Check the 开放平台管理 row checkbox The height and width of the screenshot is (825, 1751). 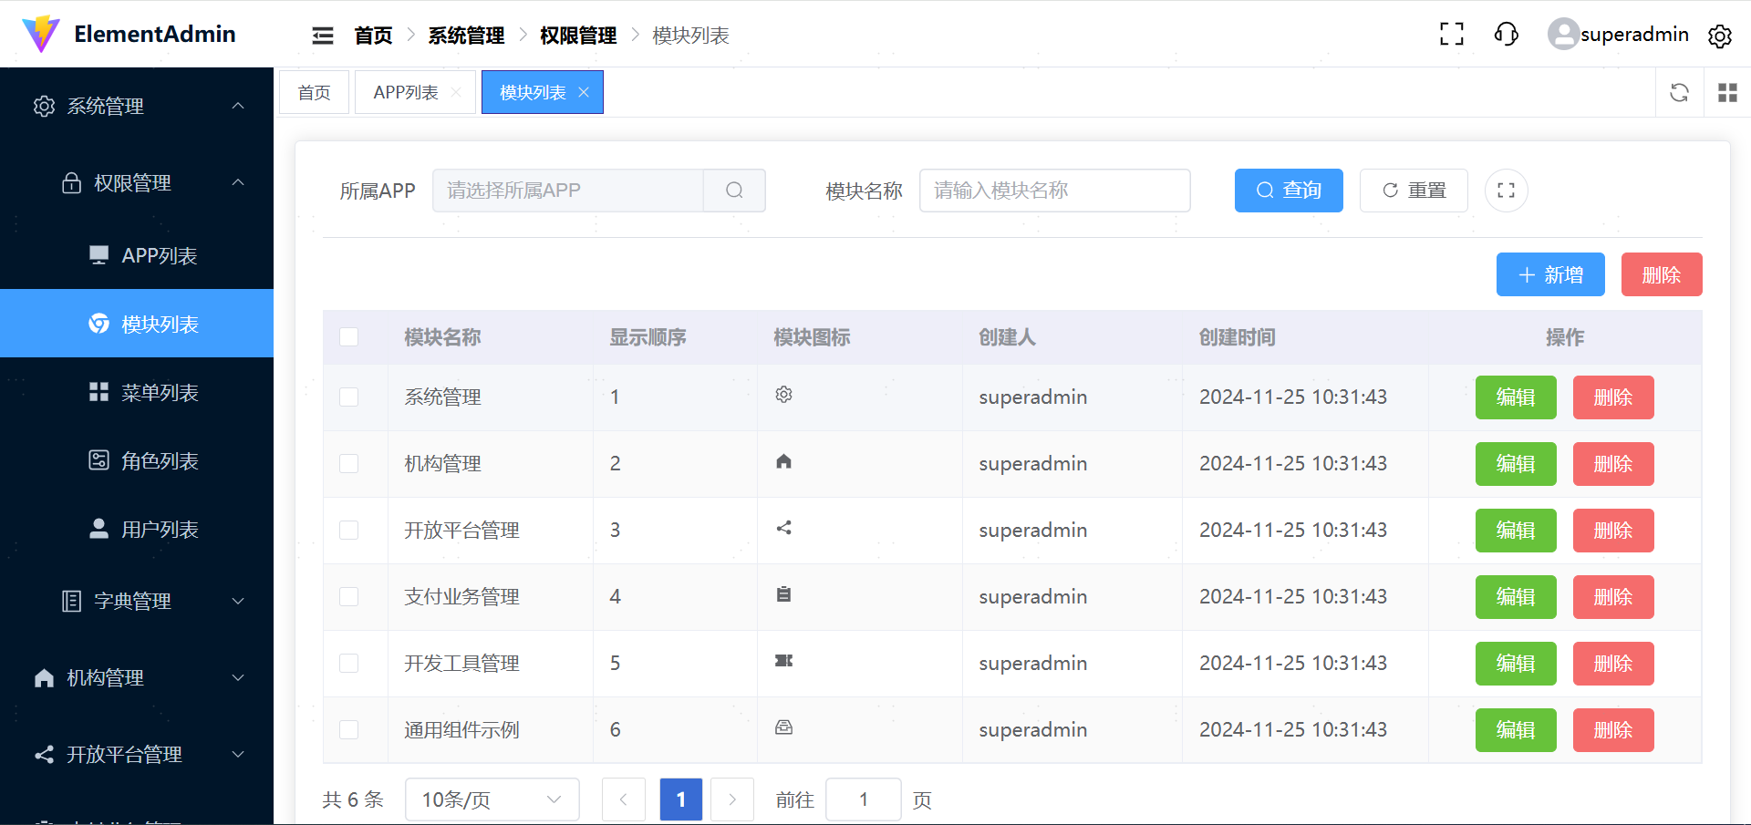(348, 530)
